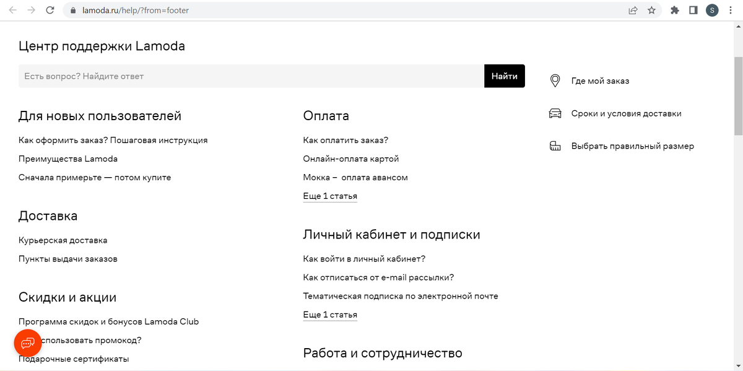Open Где мой заказ link
Viewport: 743px width, 371px height.
coord(600,81)
